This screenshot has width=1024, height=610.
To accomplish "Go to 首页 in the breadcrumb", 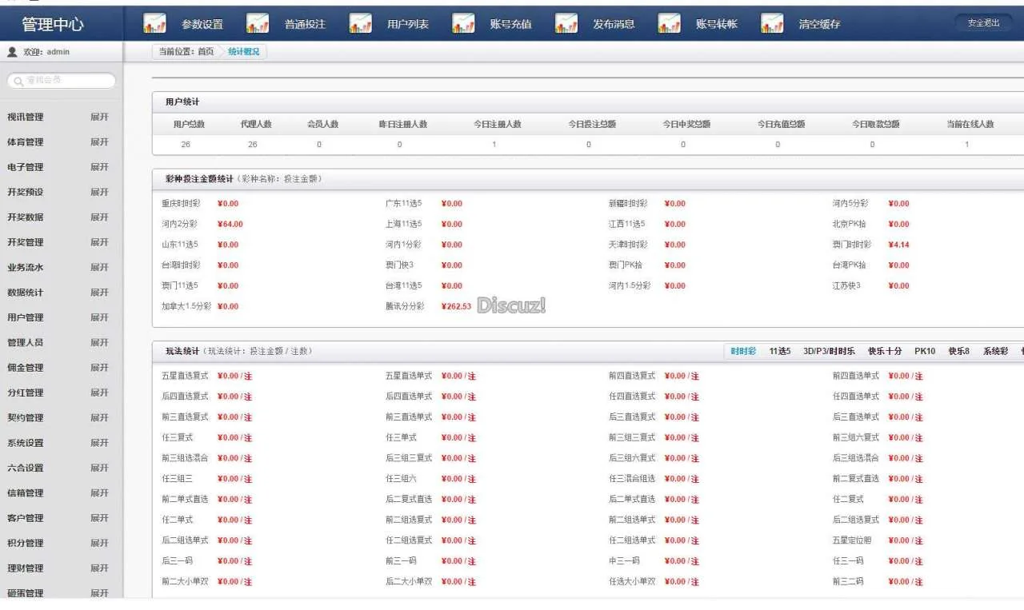I will tap(206, 52).
